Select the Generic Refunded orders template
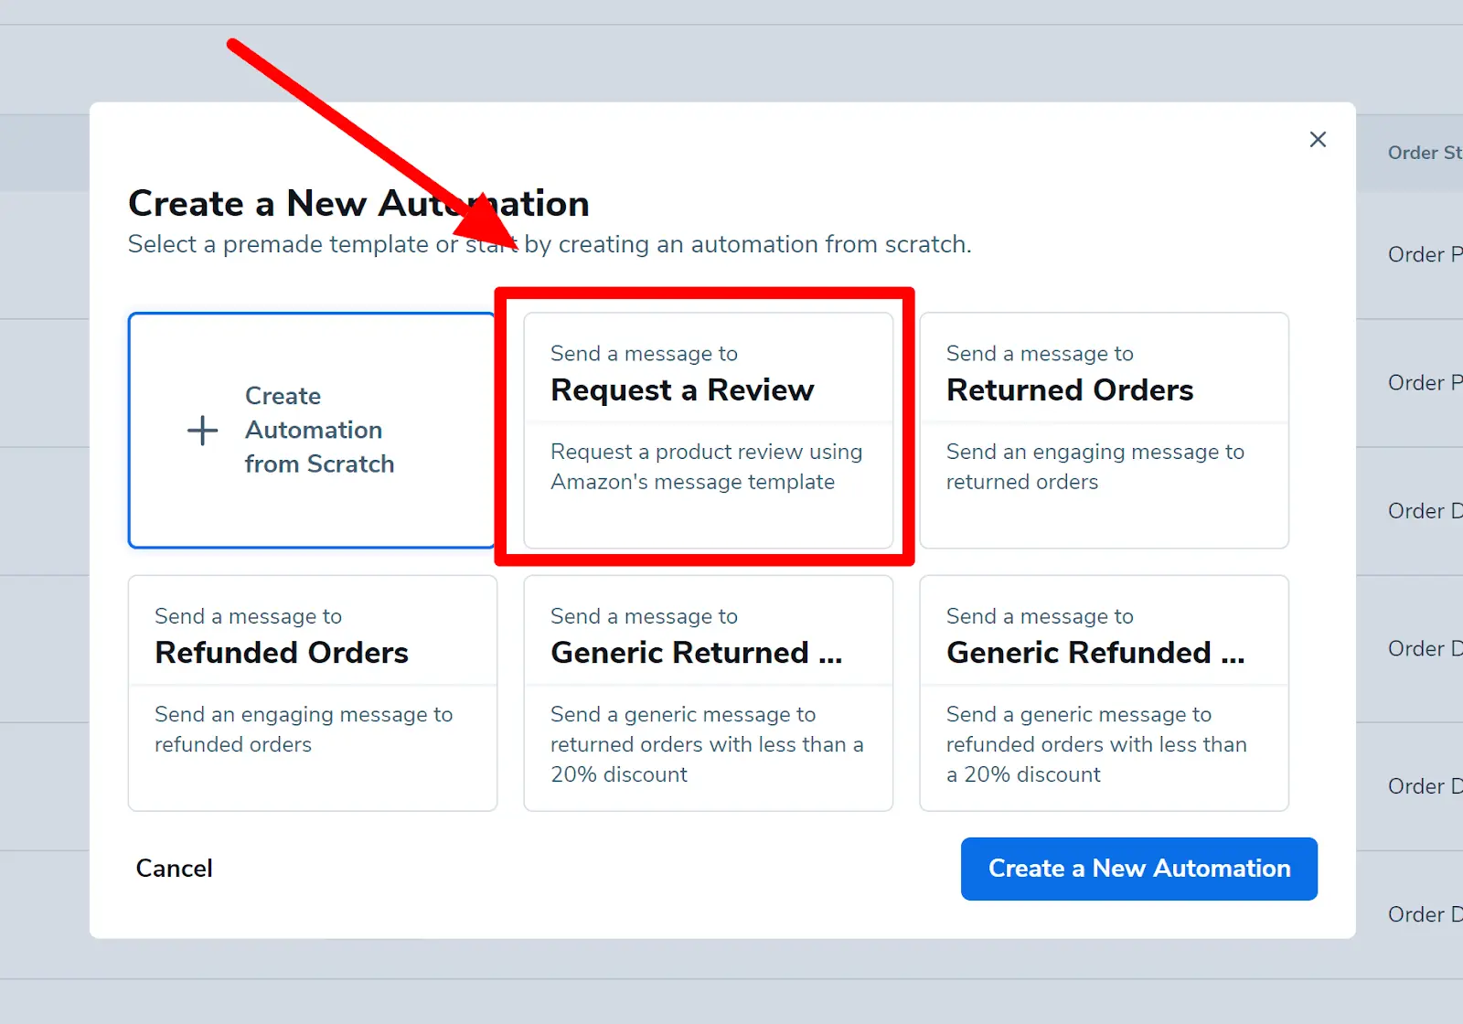Image resolution: width=1463 pixels, height=1024 pixels. pyautogui.click(x=1104, y=692)
